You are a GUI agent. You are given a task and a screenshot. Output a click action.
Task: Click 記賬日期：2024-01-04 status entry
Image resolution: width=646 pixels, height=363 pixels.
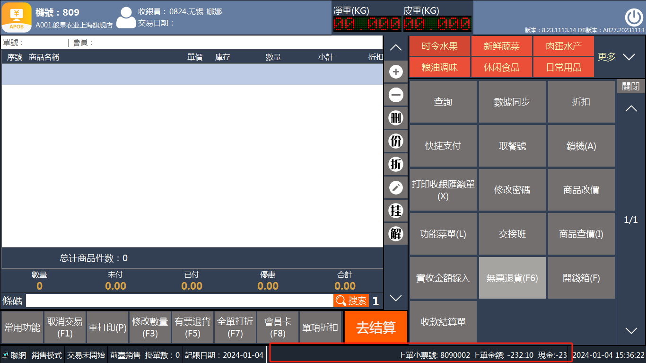pos(224,355)
